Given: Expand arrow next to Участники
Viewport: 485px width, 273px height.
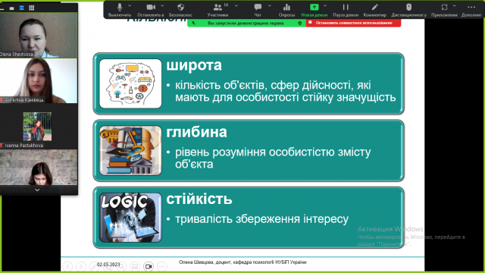Looking at the screenshot, I should pos(236,6).
